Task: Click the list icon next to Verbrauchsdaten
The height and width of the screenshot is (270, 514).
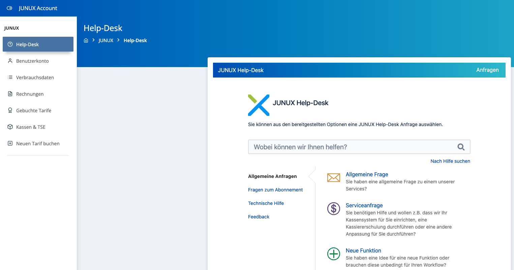Action: 10,77
